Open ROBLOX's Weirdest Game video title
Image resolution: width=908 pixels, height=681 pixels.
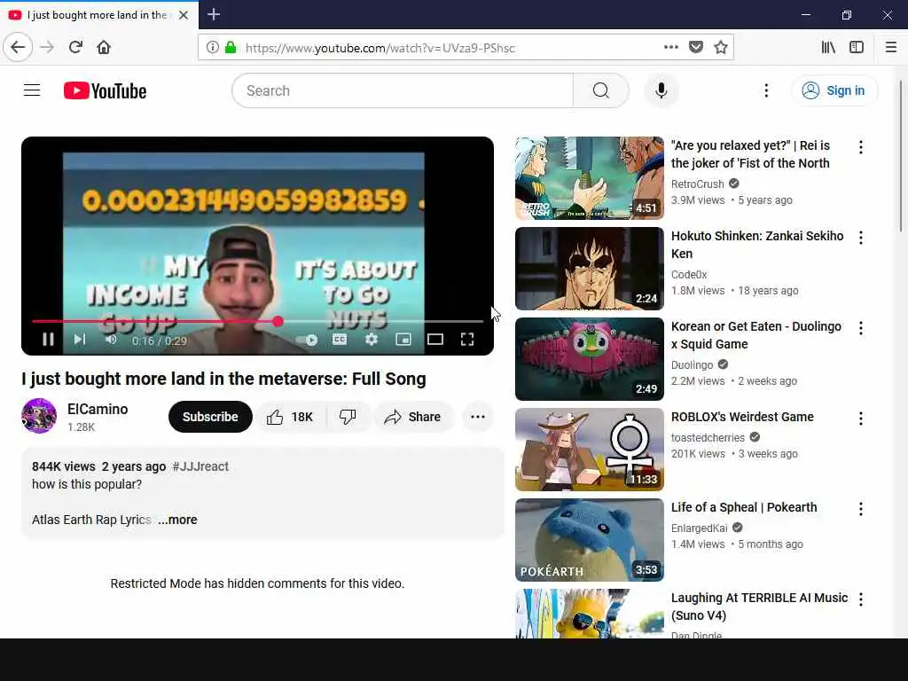tap(742, 417)
